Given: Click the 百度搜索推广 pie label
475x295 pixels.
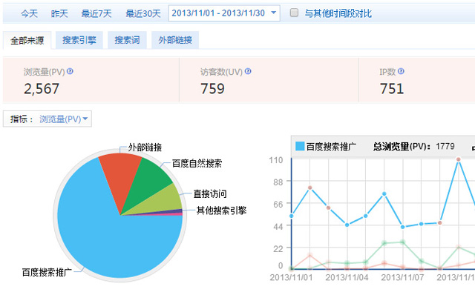Looking at the screenshot, I should point(47,272).
